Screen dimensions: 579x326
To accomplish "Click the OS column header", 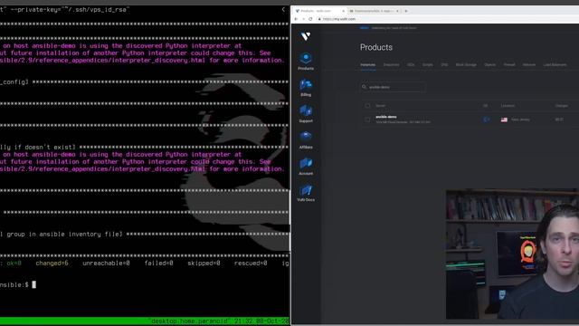I will tap(485, 106).
